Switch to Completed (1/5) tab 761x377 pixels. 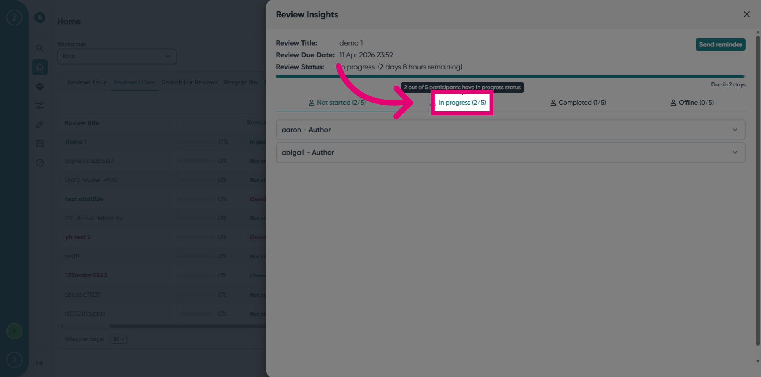578,103
